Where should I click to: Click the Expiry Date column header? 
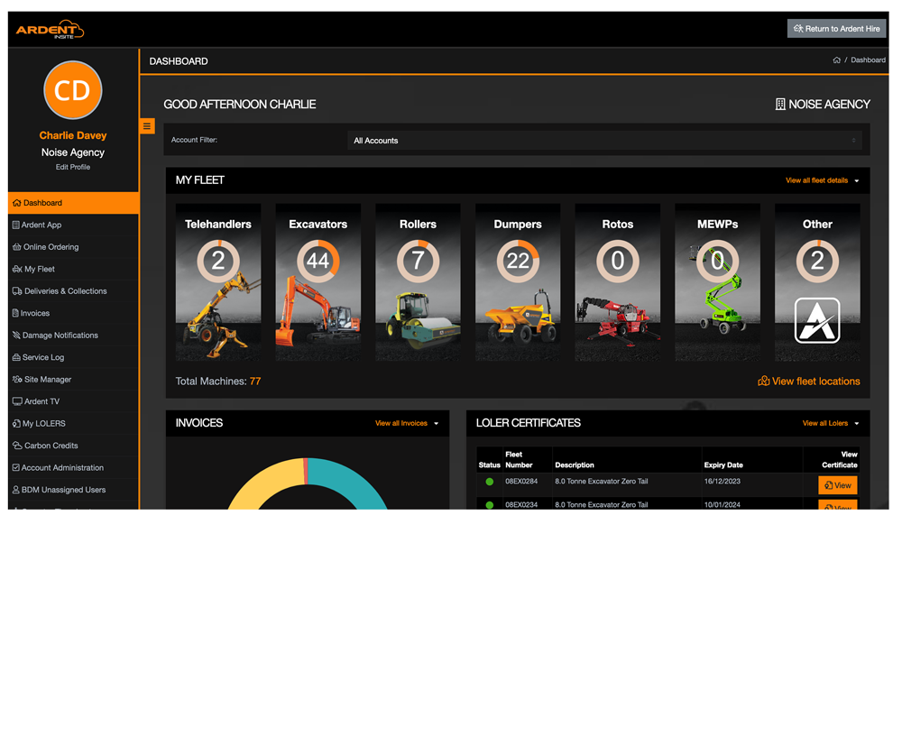point(723,464)
